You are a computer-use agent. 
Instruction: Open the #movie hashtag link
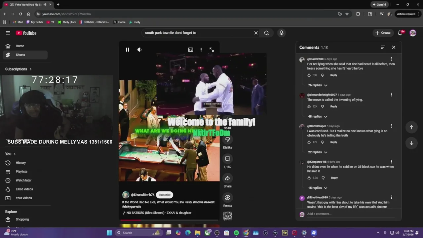click(198, 202)
